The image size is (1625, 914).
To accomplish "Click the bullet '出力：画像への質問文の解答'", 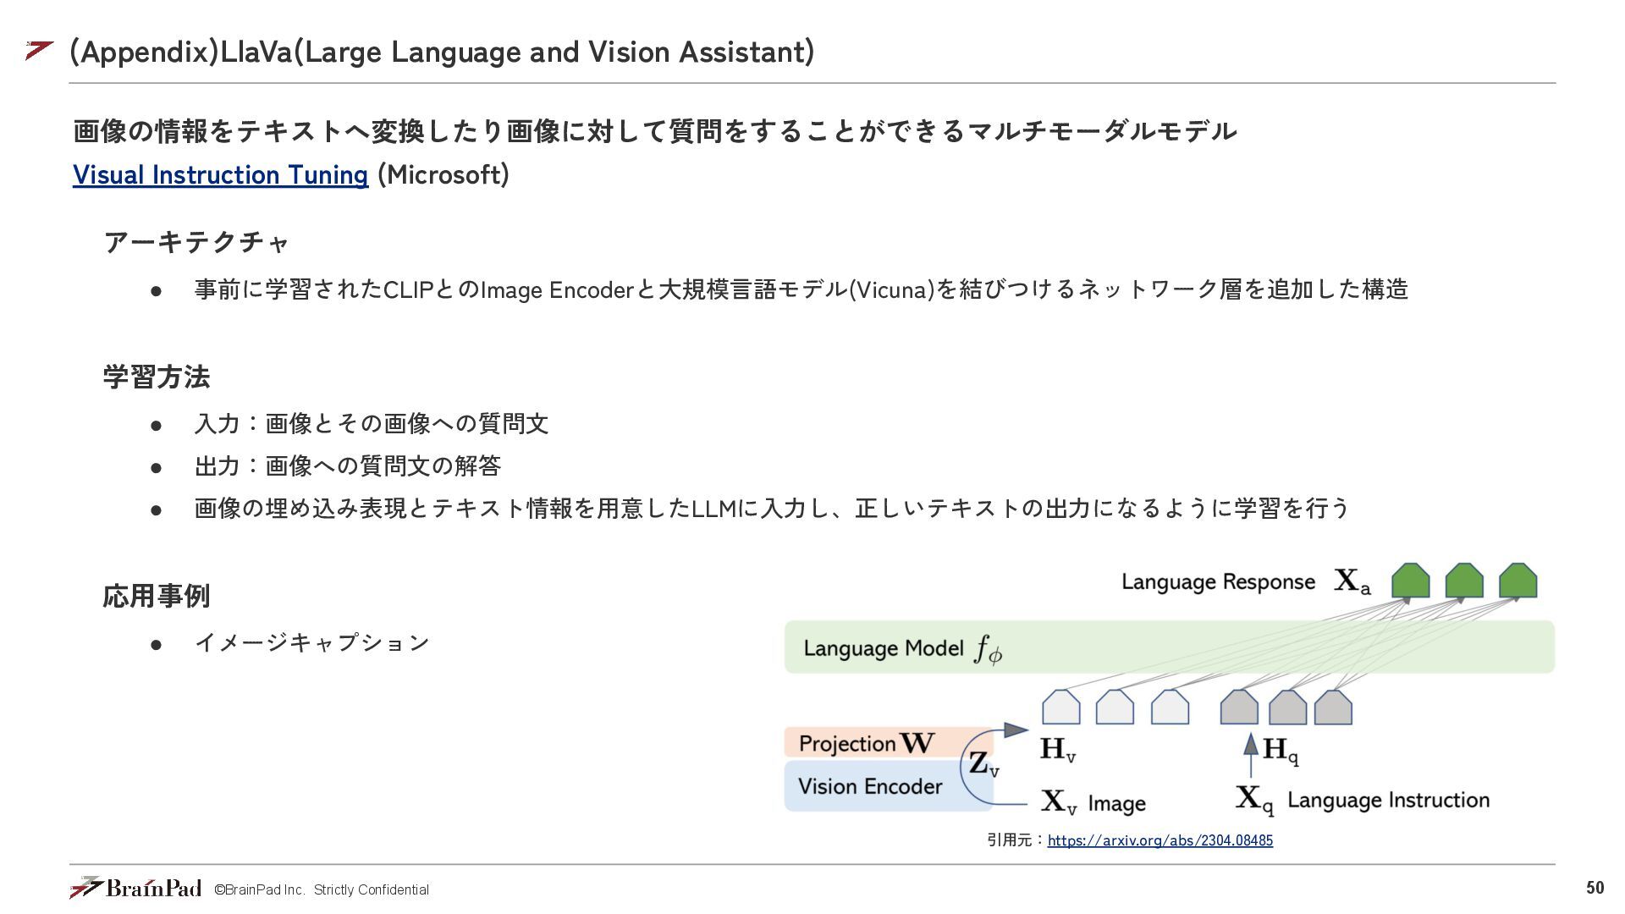I will pos(348,465).
